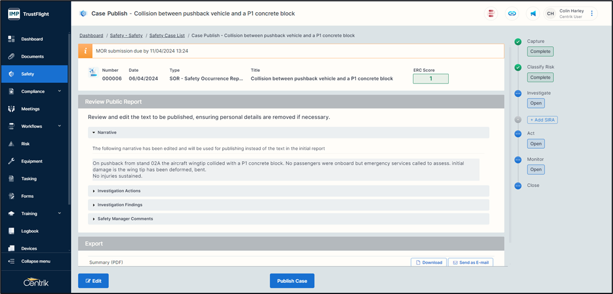The height and width of the screenshot is (294, 613).
Task: Click the Publish Case button
Action: 292,281
